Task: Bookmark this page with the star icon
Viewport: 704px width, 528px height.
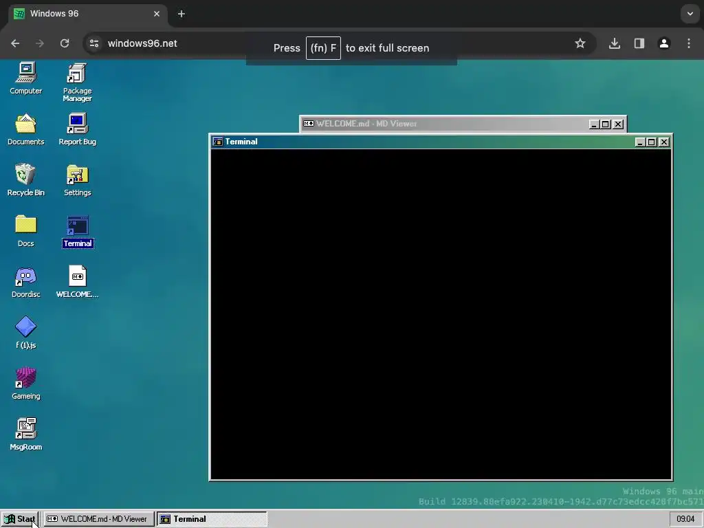Action: (x=580, y=43)
